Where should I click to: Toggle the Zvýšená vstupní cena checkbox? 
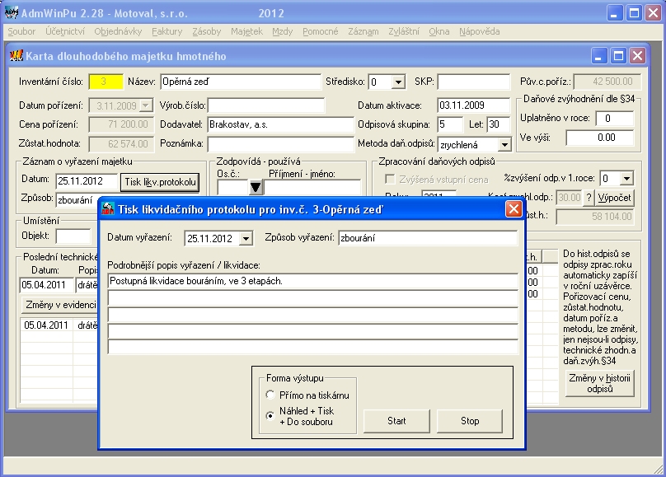click(x=390, y=179)
